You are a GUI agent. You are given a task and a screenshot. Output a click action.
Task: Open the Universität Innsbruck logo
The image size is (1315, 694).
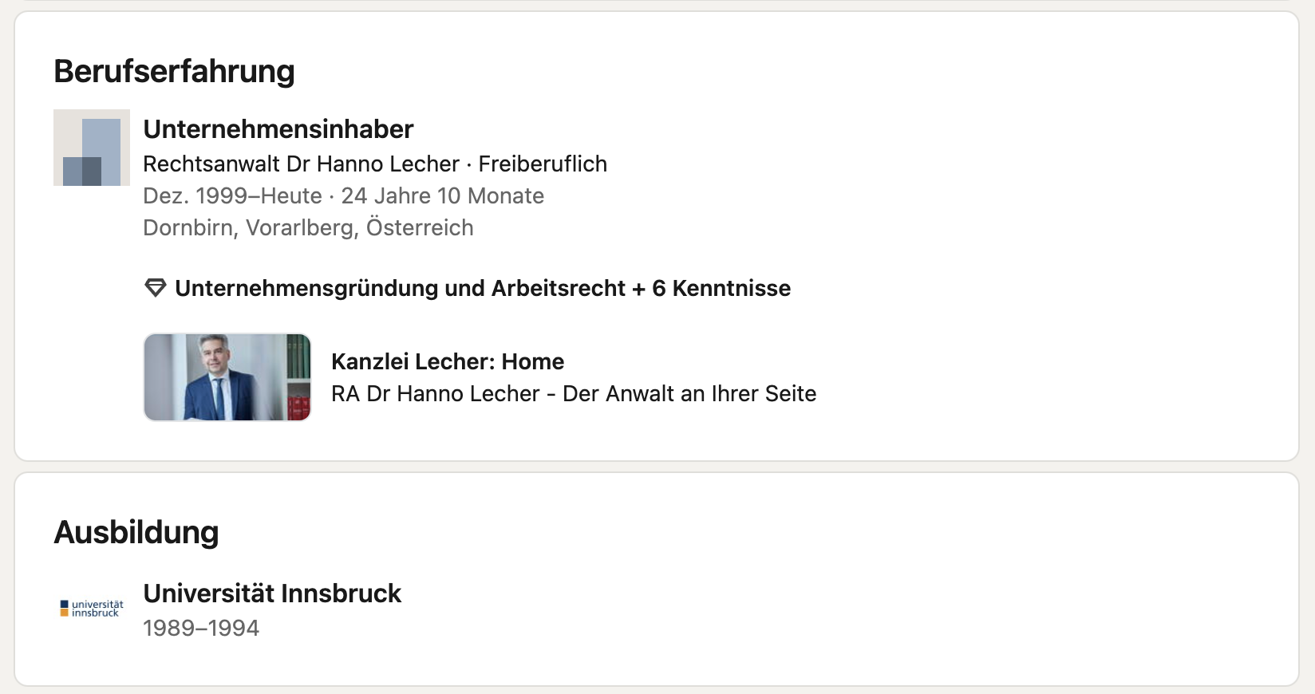(92, 609)
